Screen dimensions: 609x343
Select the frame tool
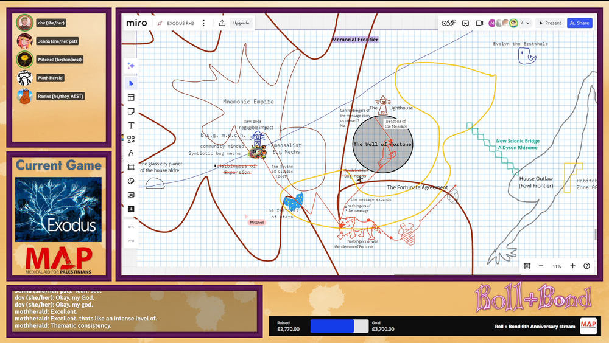[x=131, y=167]
